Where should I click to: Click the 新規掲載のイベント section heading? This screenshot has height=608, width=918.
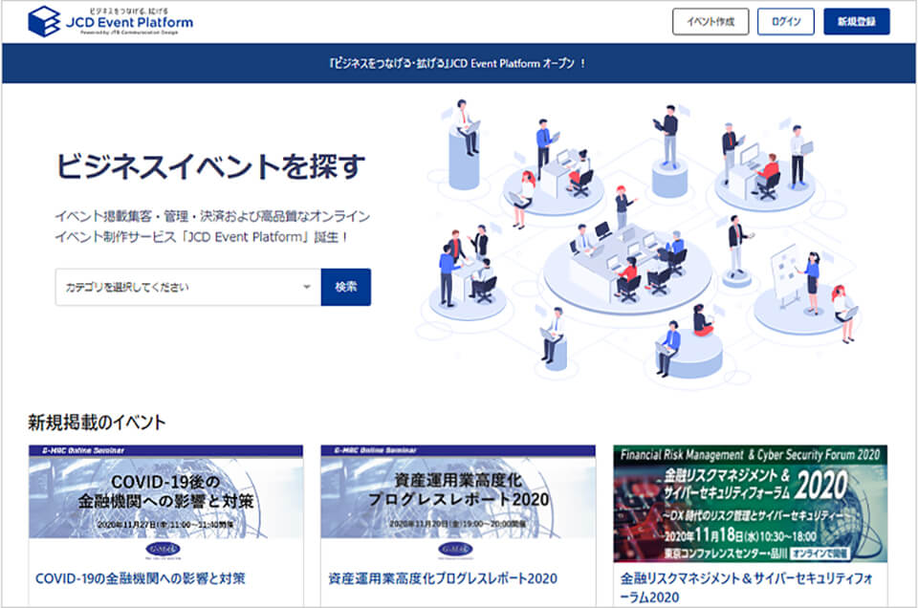click(x=98, y=423)
